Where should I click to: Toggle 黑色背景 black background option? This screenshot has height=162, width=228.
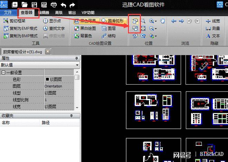tap(86, 21)
